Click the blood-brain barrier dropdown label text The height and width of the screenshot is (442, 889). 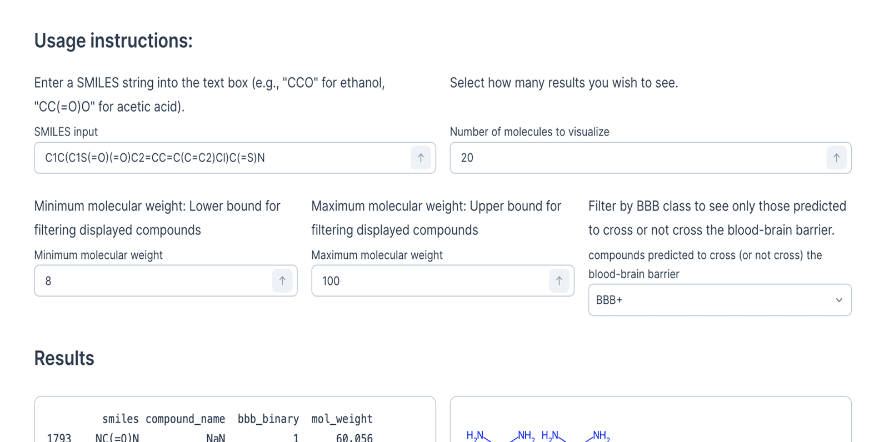(x=705, y=264)
